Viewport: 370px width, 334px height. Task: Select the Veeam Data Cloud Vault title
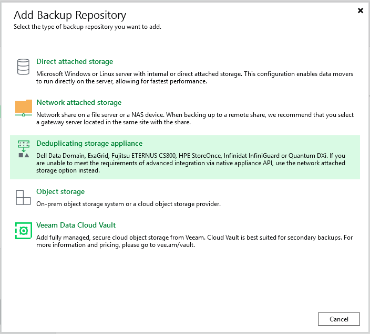(x=76, y=225)
